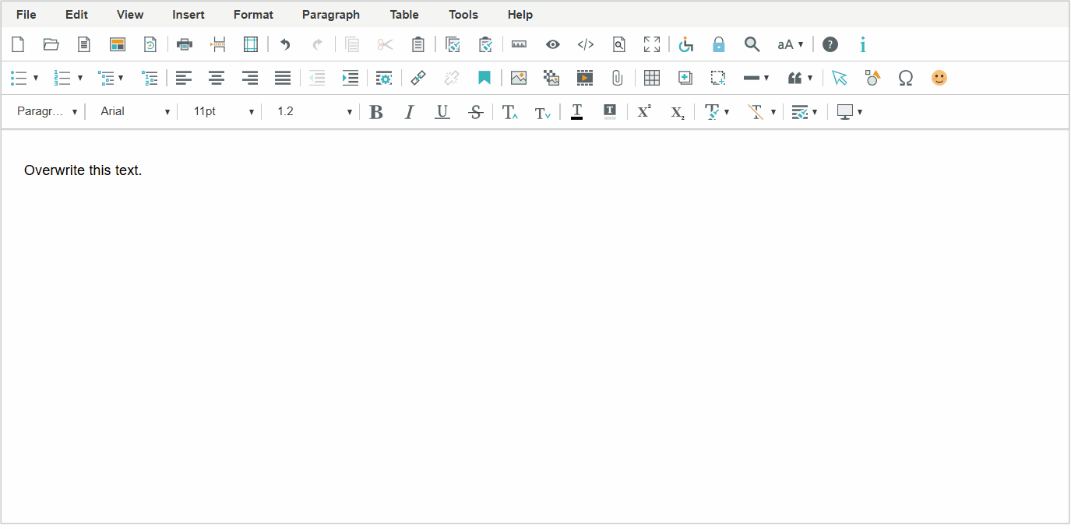Expand the numbered list style arrow
This screenshot has width=1071, height=529.
pyautogui.click(x=80, y=78)
